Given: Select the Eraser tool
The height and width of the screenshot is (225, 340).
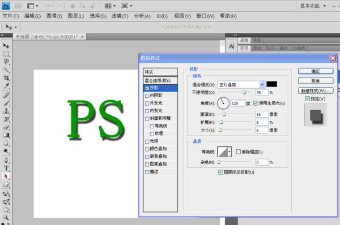Looking at the screenshot, I should (x=6, y=127).
